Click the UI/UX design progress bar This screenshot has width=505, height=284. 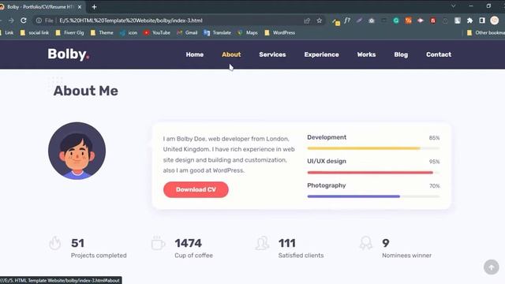click(373, 173)
